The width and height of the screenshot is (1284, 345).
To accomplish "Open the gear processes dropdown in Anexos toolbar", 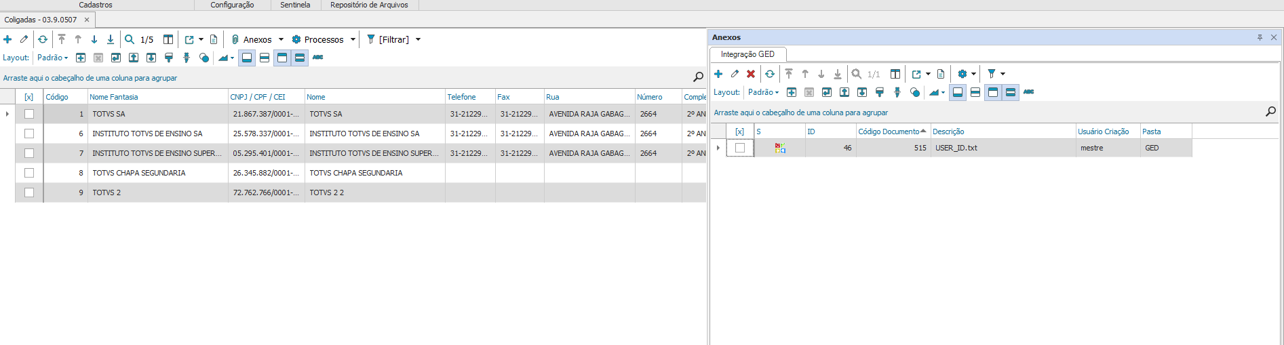I will coord(973,74).
